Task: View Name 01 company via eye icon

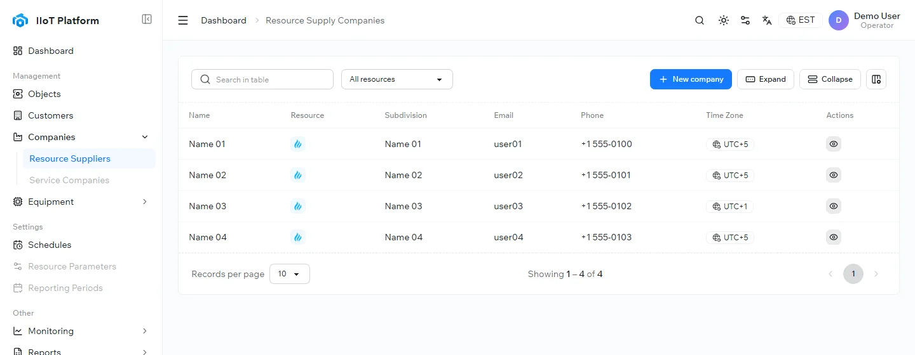Action: click(834, 144)
